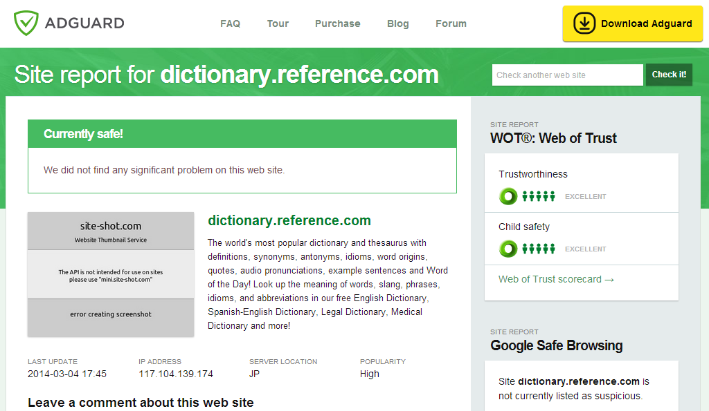709x411 pixels.
Task: Click the dictionary.reference.com green title link
Action: (289, 221)
